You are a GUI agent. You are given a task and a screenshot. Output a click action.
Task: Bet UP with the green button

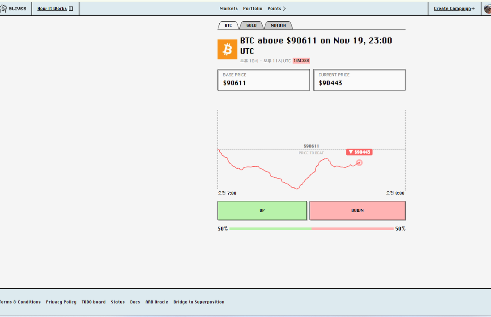(x=262, y=211)
